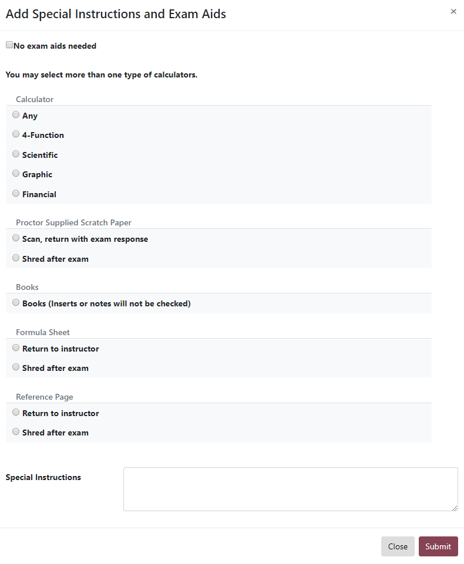Check the No exam aids needed box
This screenshot has width=464, height=564.
click(9, 45)
